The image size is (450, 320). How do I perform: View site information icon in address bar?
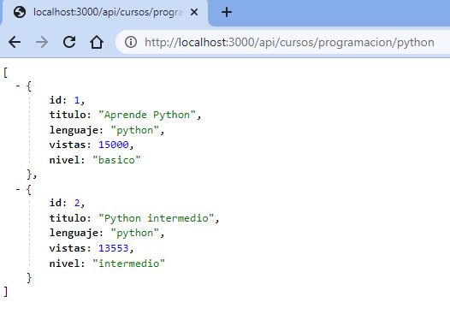[131, 42]
